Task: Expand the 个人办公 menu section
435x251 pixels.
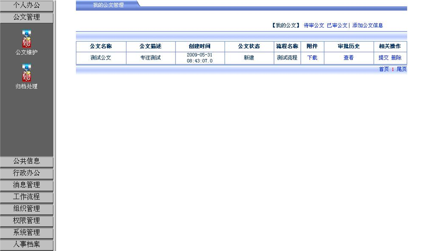Action: tap(27, 6)
